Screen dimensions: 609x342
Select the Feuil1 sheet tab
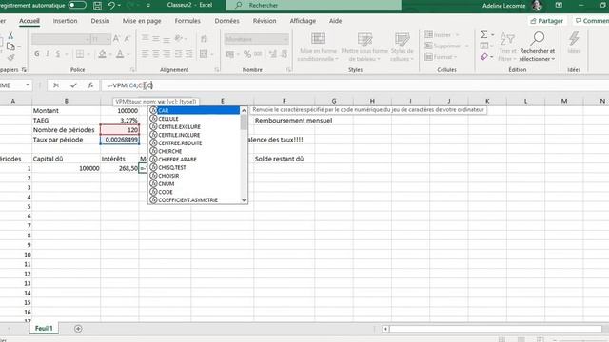[44, 329]
